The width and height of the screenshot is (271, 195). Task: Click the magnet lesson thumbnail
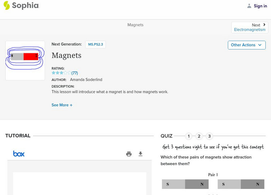click(25, 61)
